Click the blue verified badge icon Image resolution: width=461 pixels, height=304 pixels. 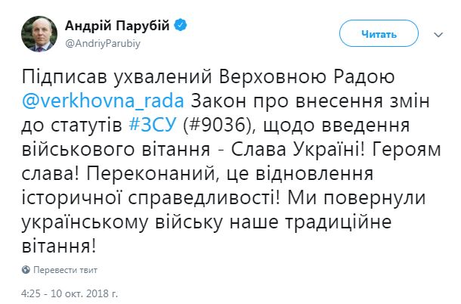[180, 27]
